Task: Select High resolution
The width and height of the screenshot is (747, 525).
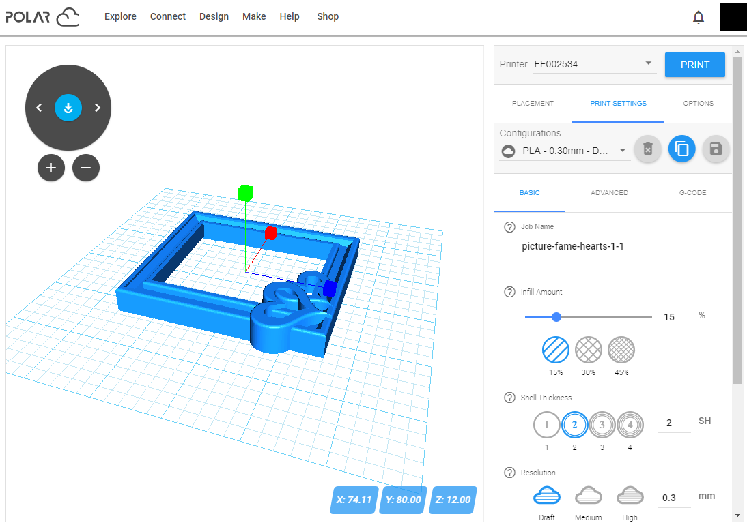Action: pyautogui.click(x=630, y=496)
